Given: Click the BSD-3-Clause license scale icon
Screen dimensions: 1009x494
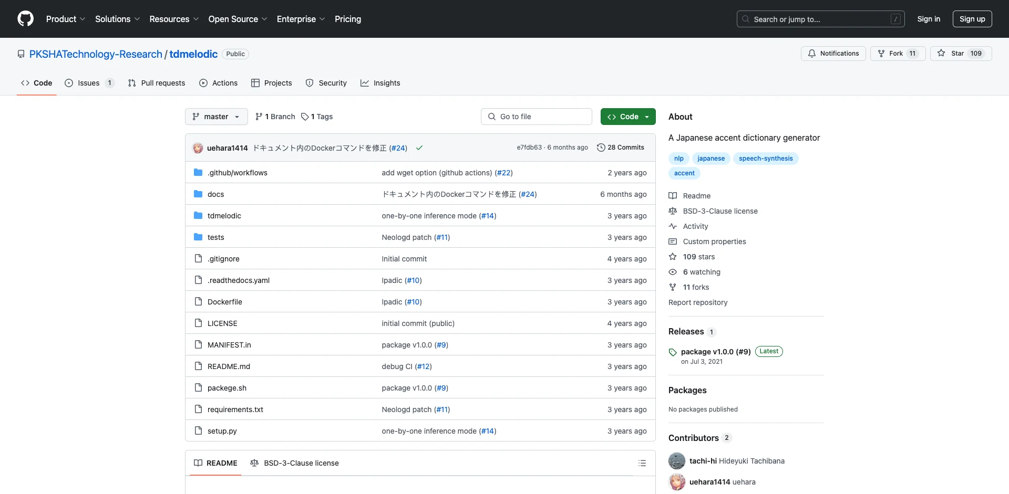Looking at the screenshot, I should pos(673,211).
